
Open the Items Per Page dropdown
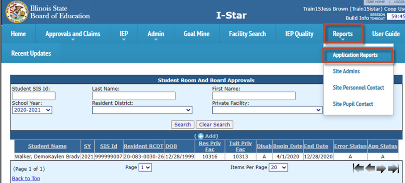278,168
